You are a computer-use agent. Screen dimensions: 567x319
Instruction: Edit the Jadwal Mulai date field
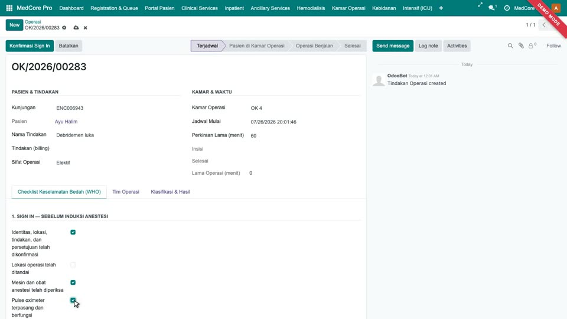(x=305, y=122)
